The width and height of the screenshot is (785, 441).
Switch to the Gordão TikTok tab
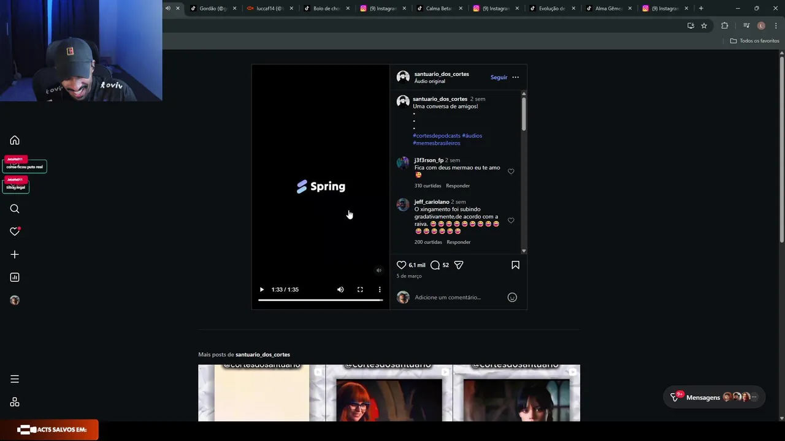click(213, 9)
